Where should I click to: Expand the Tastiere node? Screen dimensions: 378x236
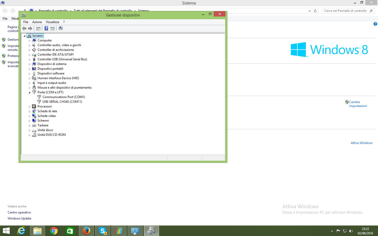[29, 126]
